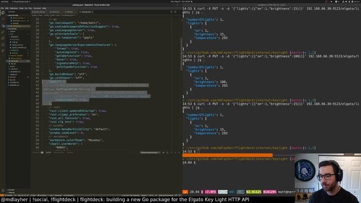
Task: Open the Selection menu
Action: (x=14, y=8)
